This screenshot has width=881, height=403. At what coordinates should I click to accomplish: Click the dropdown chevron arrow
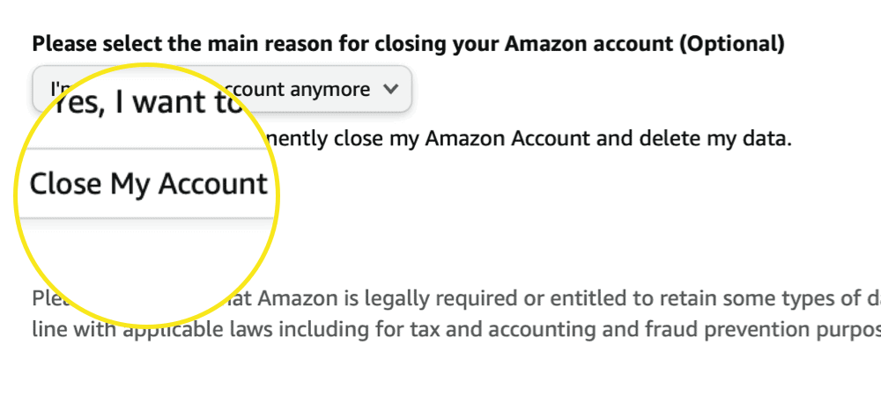(x=392, y=89)
